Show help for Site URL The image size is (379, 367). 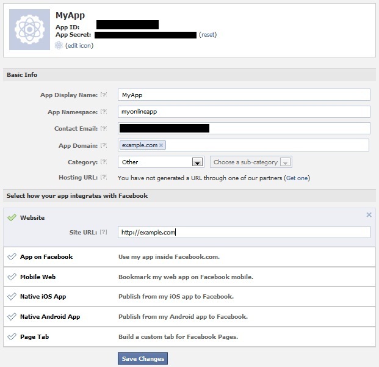click(104, 232)
